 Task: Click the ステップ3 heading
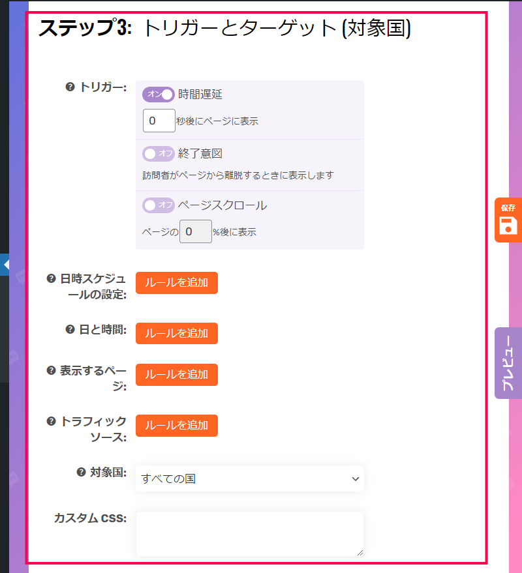tap(224, 28)
